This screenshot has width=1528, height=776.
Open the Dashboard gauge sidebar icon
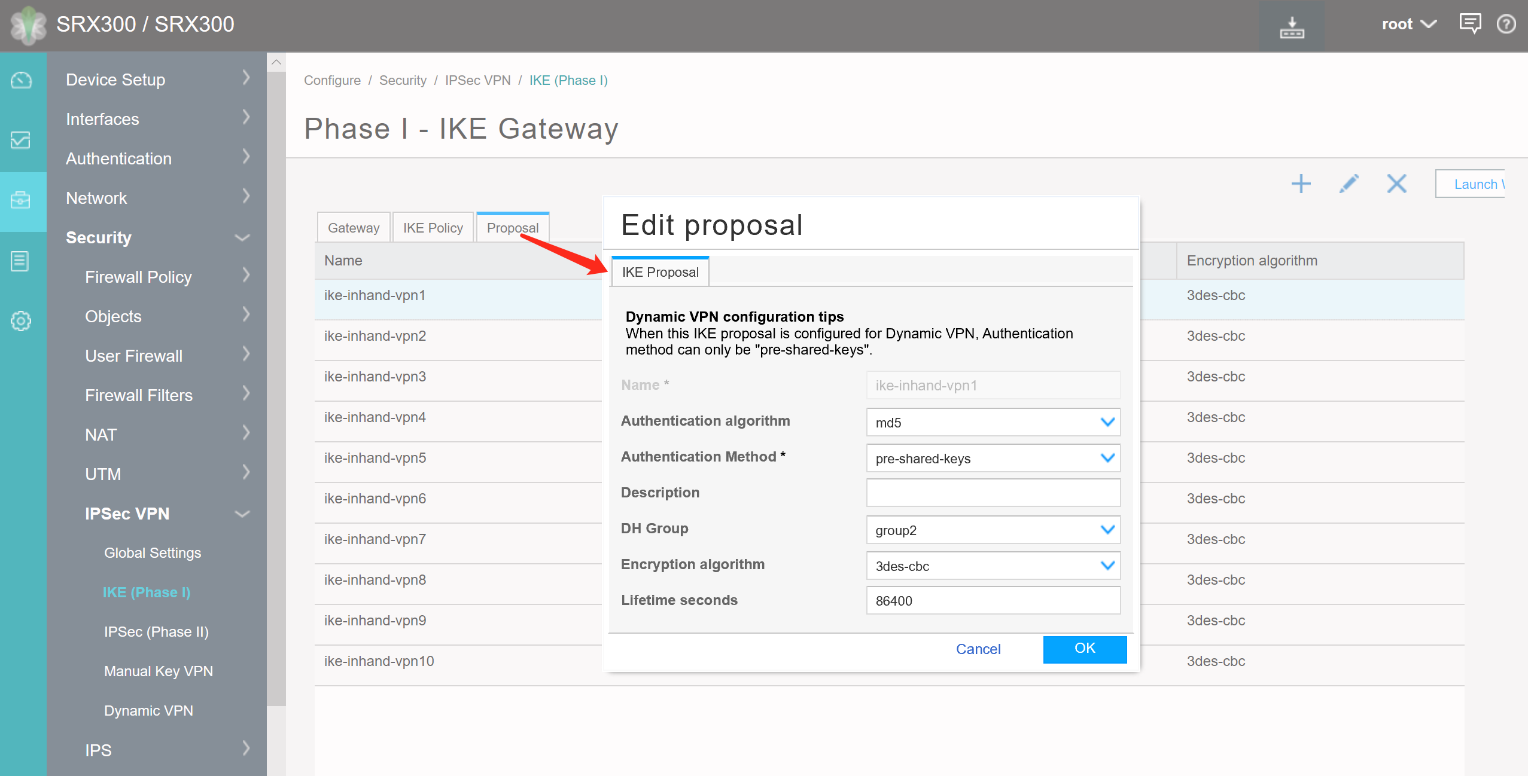22,80
